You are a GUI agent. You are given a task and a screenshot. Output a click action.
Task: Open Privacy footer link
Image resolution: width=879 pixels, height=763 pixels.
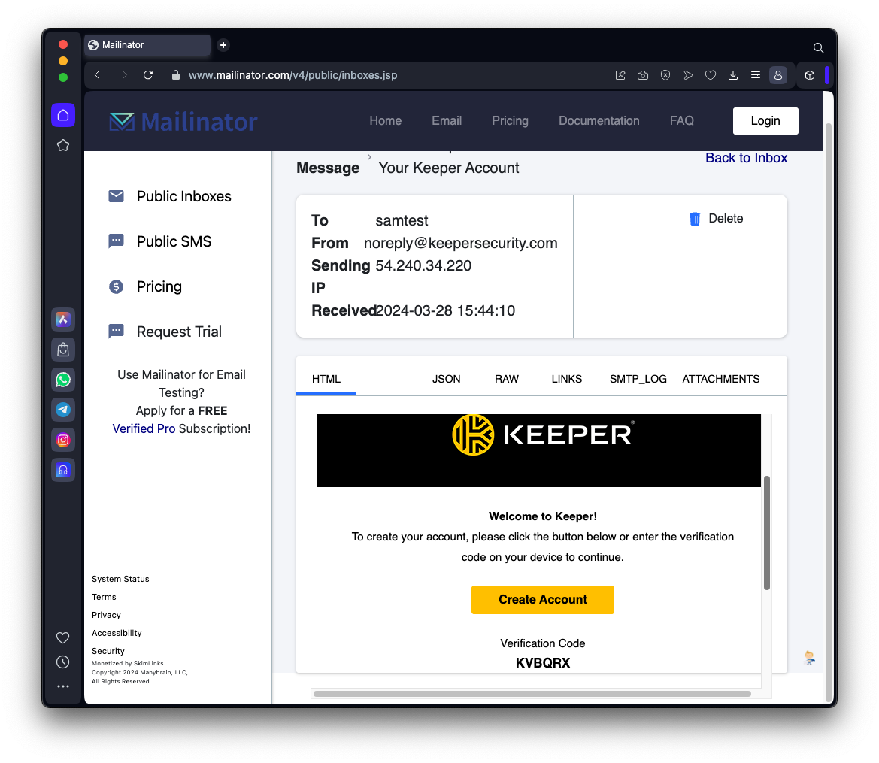[x=106, y=615]
